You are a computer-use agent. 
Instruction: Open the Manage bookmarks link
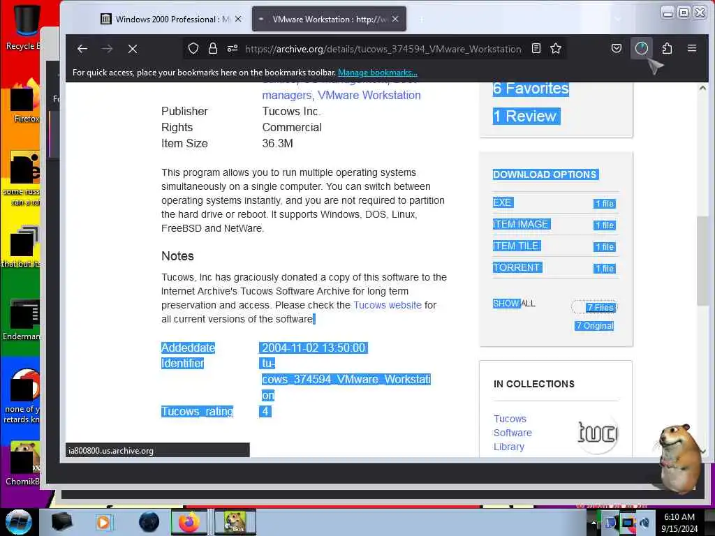pos(378,73)
